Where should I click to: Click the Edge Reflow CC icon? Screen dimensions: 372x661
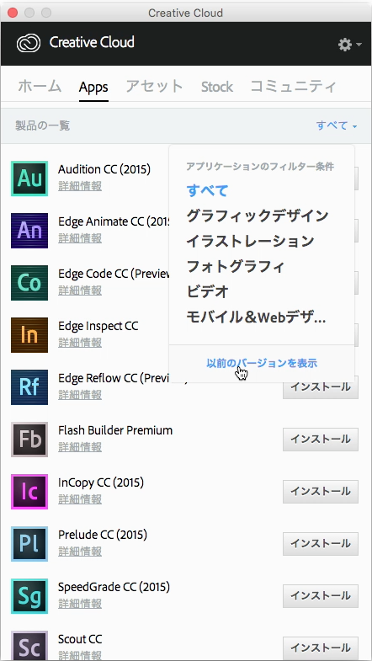29,387
